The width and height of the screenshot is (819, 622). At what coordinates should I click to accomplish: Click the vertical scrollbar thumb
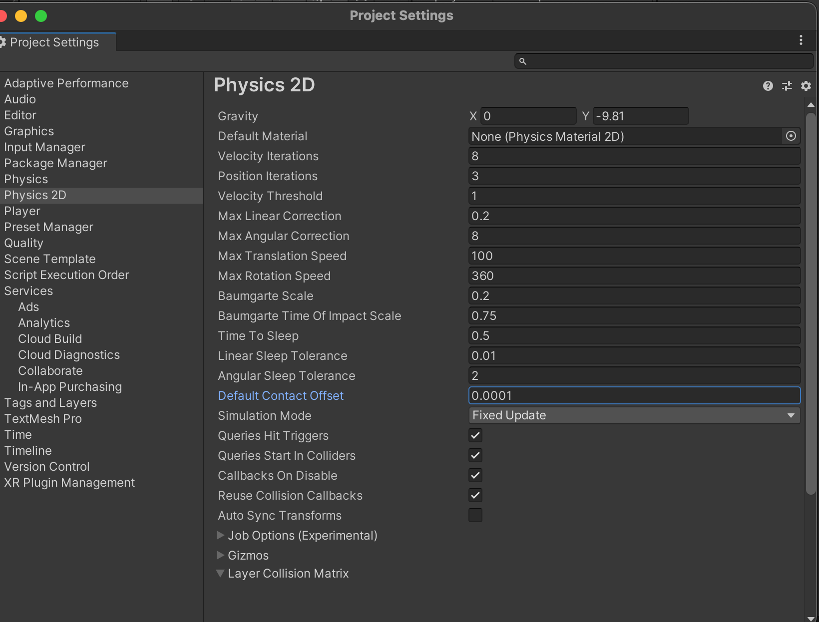pyautogui.click(x=811, y=300)
